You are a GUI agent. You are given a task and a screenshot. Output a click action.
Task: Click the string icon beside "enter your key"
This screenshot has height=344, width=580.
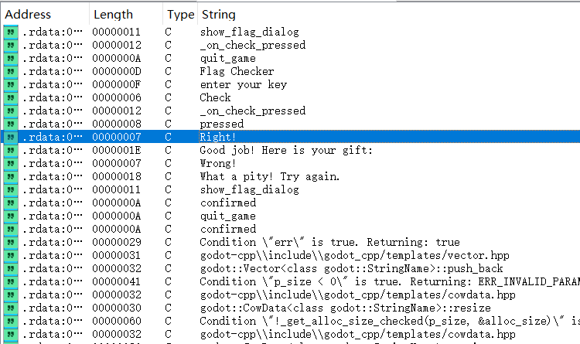(x=10, y=84)
